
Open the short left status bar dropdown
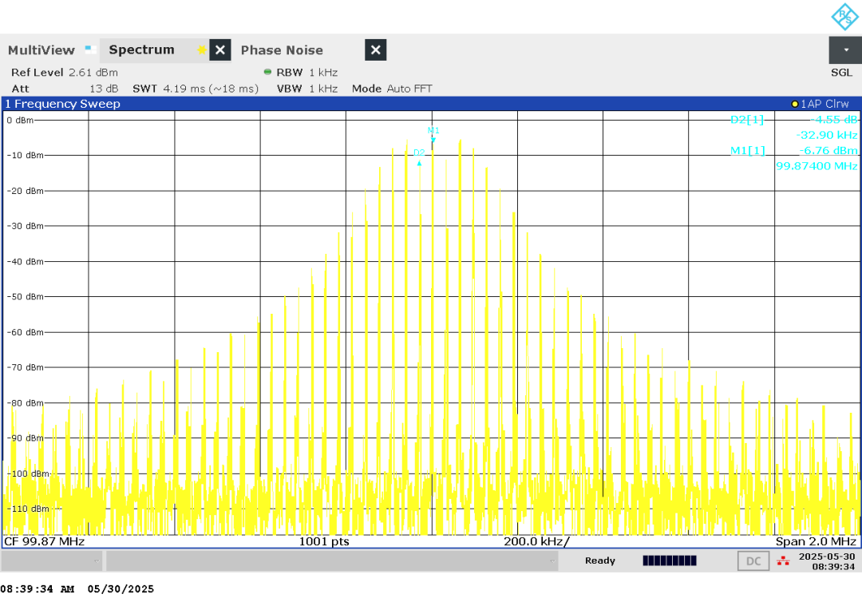52,561
